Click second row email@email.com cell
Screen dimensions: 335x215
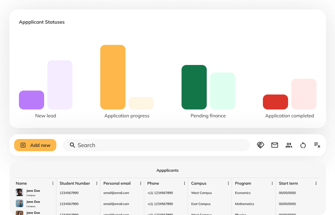coord(116,204)
